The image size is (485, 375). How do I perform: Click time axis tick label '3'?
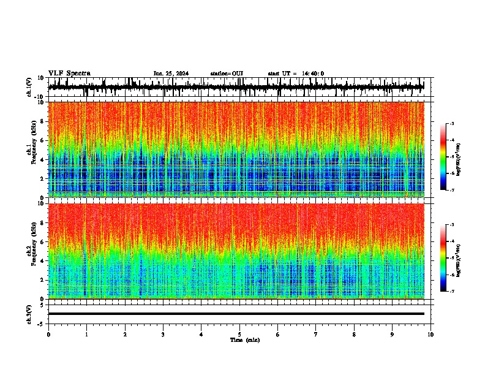(163, 335)
